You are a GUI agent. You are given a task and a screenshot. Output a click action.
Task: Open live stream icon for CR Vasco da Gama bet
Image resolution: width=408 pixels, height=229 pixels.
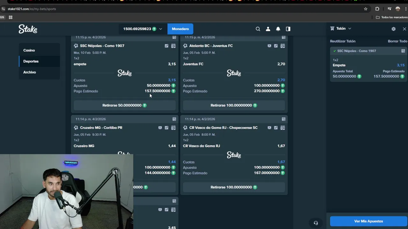[269, 128]
